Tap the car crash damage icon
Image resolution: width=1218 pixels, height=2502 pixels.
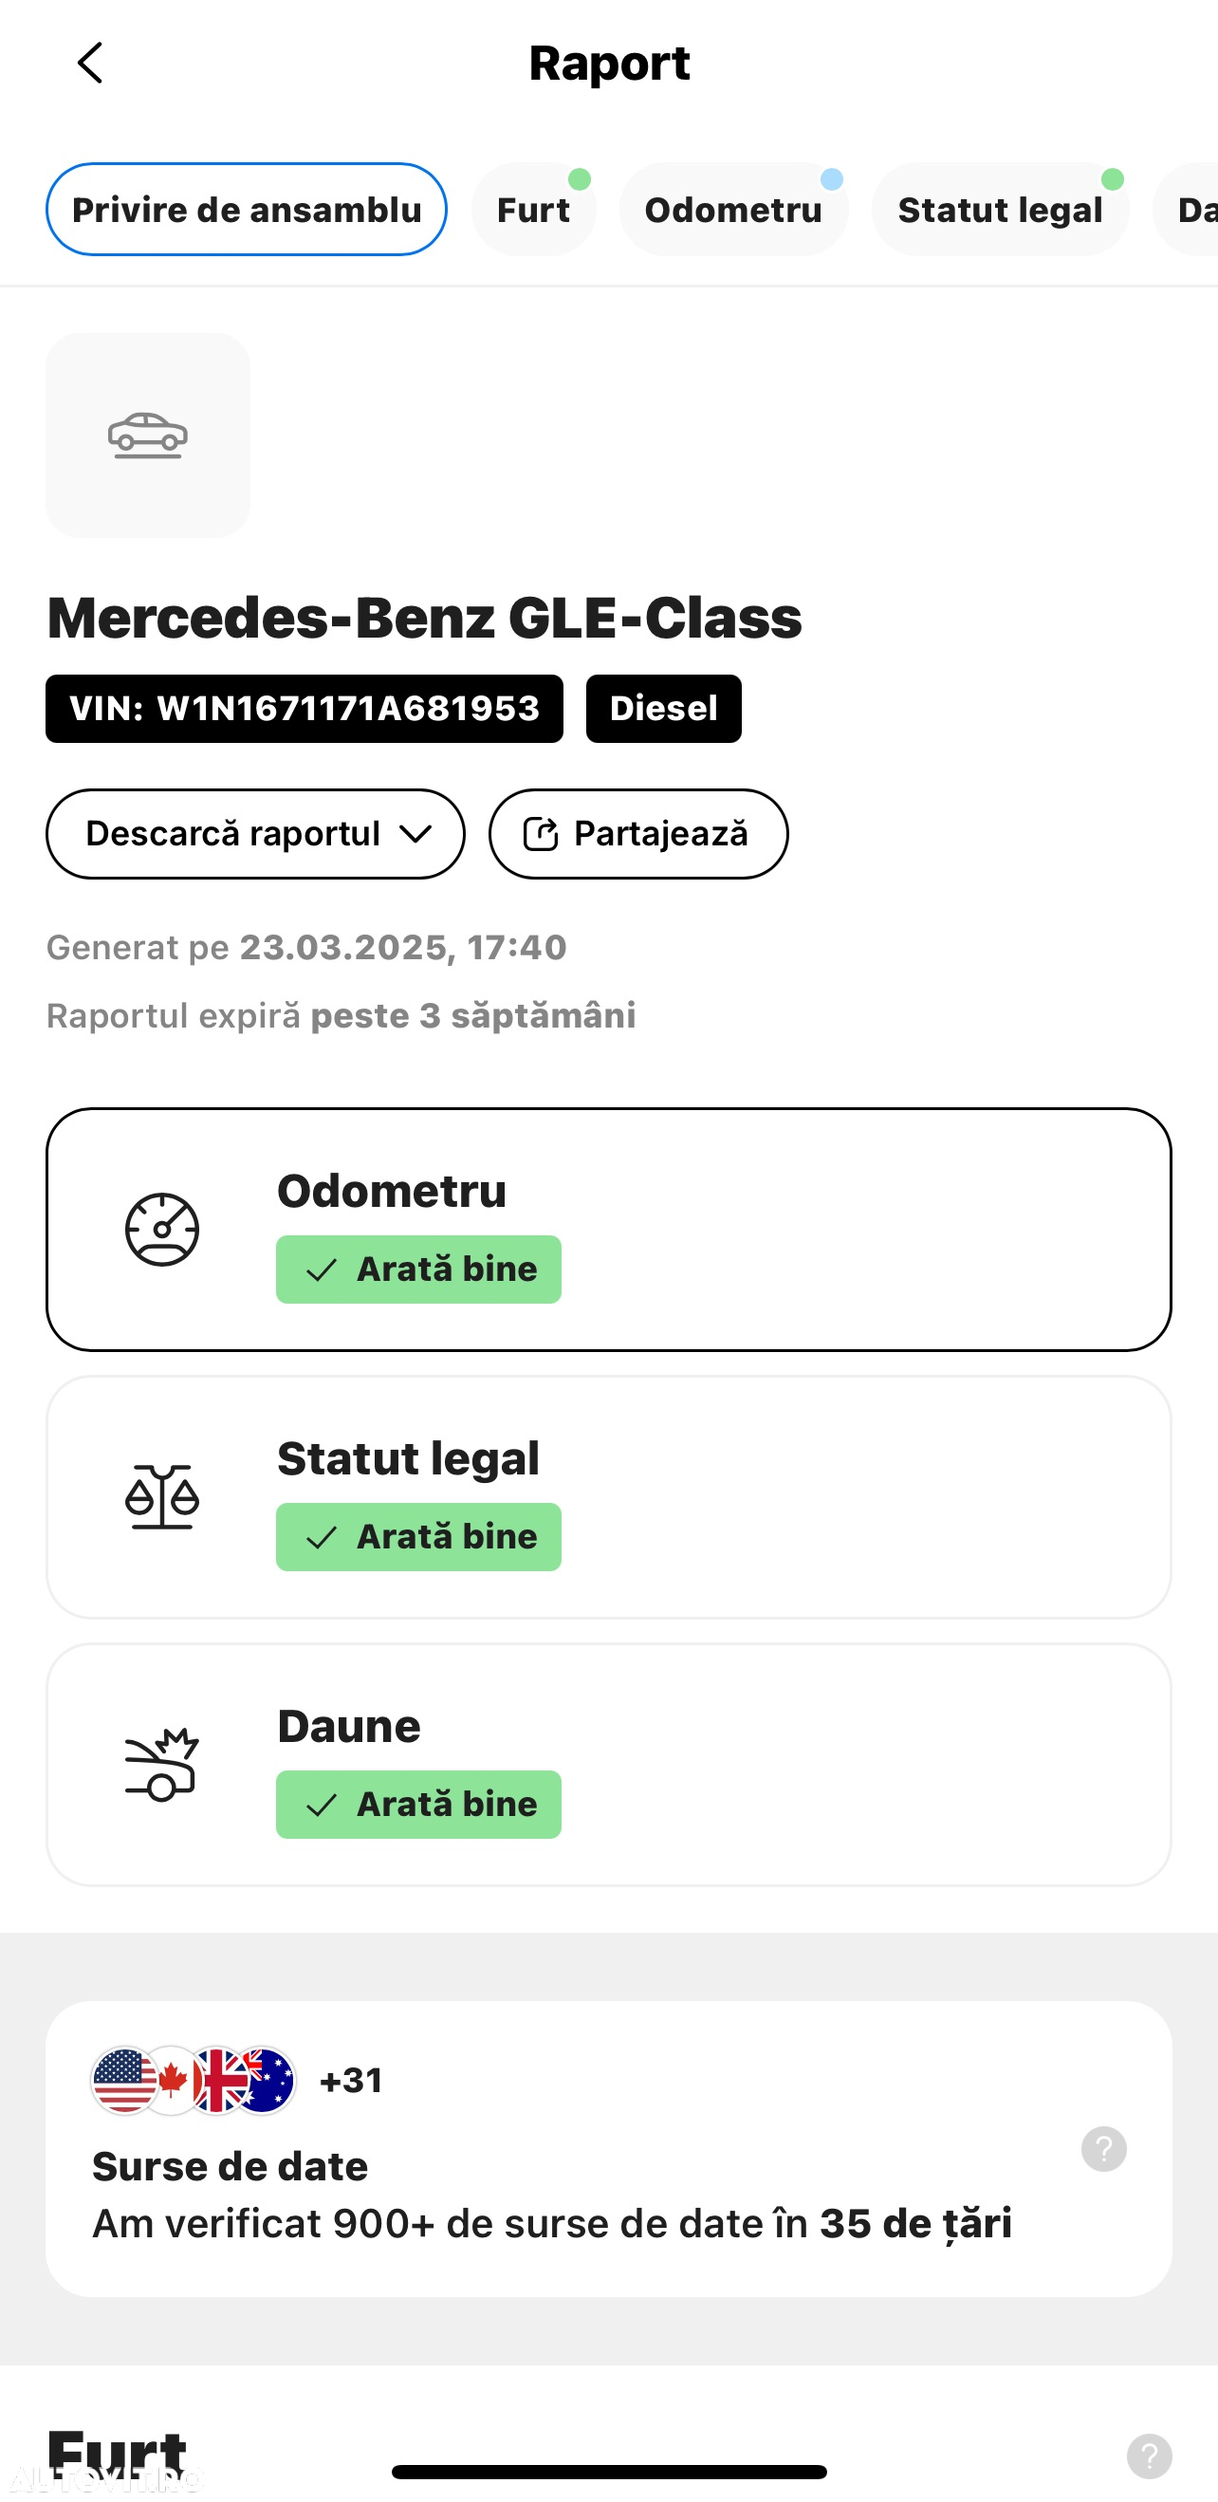tap(162, 1765)
